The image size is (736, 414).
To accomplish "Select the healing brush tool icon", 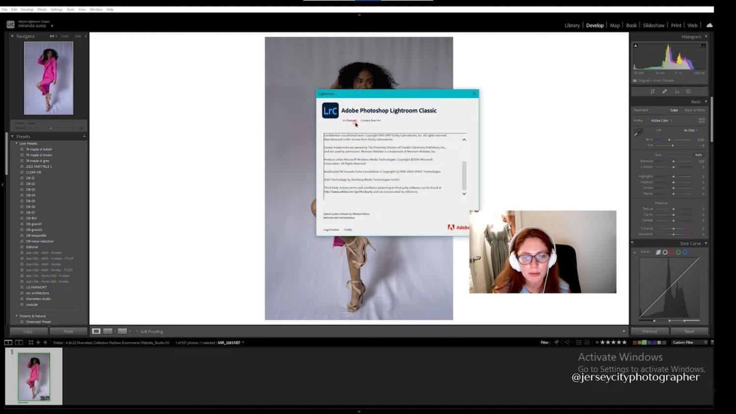I will coord(664,92).
